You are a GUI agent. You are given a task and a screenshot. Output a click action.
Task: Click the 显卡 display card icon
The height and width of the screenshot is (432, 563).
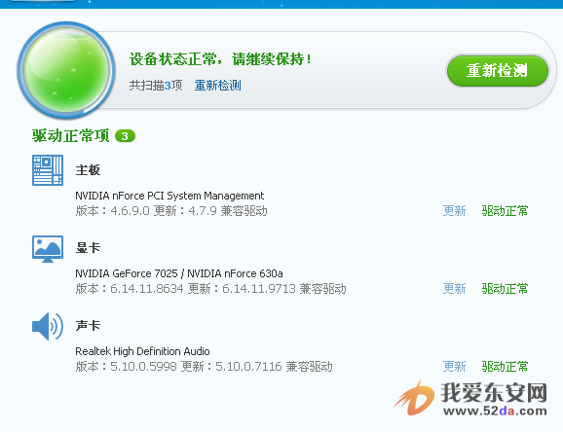point(48,249)
